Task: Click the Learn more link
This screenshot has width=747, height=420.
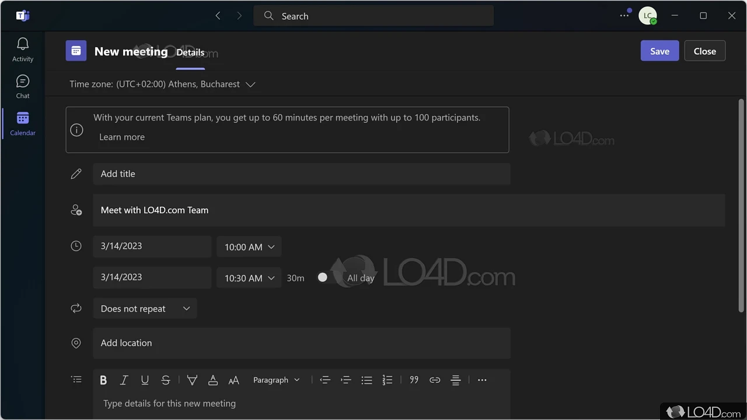Action: click(x=122, y=137)
